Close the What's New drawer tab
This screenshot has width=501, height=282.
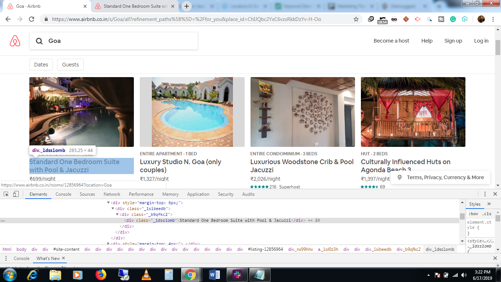click(x=63, y=258)
